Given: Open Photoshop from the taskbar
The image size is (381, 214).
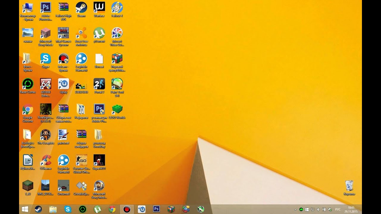Looking at the screenshot, I should coord(156,209).
